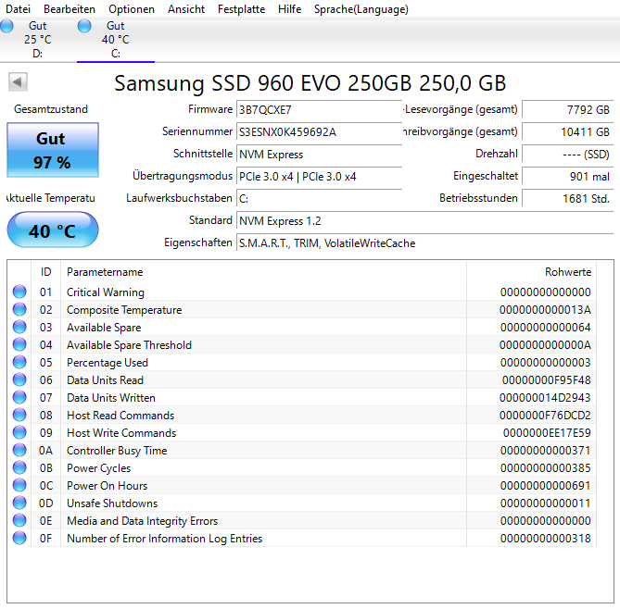The width and height of the screenshot is (620, 609).
Task: Click the orb beside Available Spare
Action: pyautogui.click(x=19, y=327)
